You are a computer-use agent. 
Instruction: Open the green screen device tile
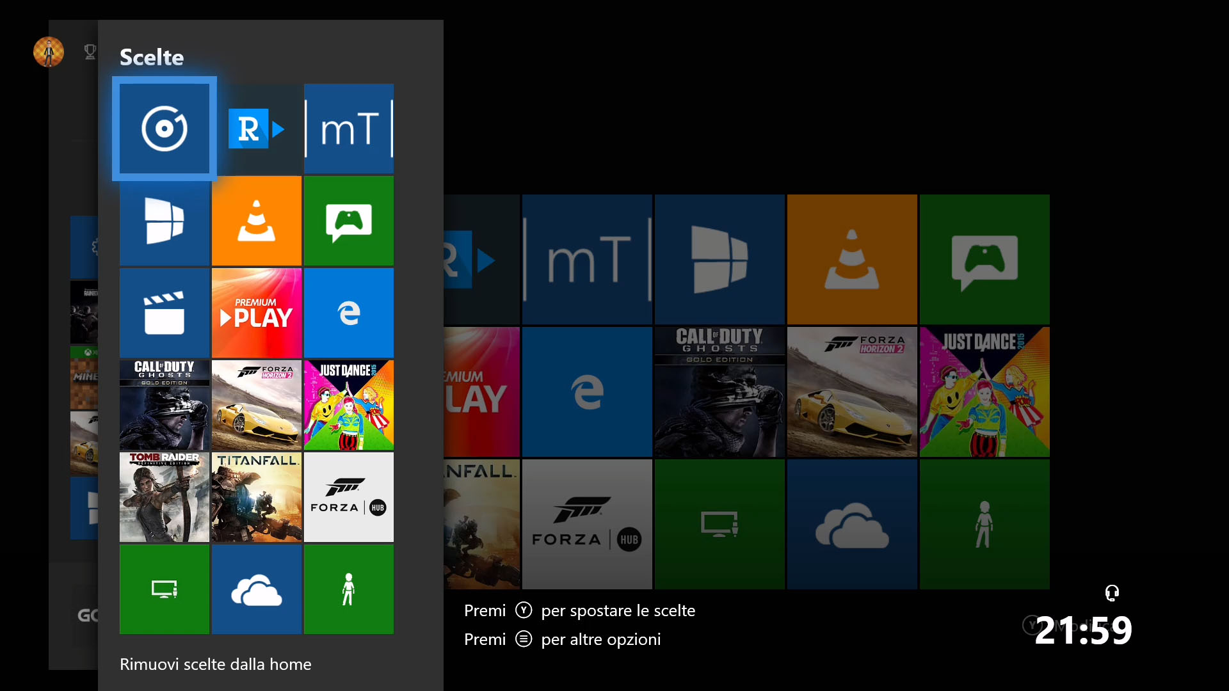coord(165,589)
